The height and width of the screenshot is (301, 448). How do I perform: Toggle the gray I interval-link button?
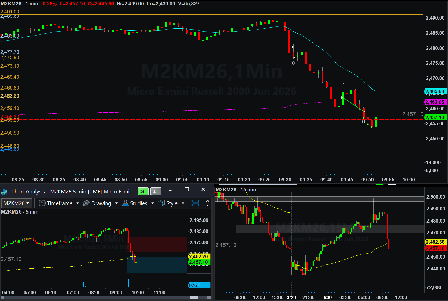pos(155,191)
